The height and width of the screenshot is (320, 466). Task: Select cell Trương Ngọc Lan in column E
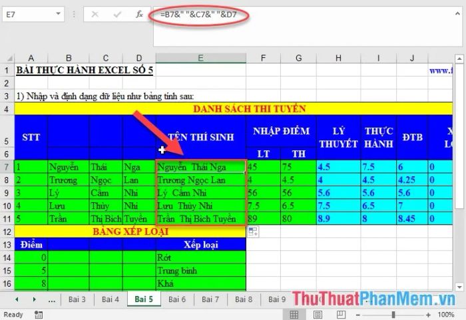(x=201, y=180)
